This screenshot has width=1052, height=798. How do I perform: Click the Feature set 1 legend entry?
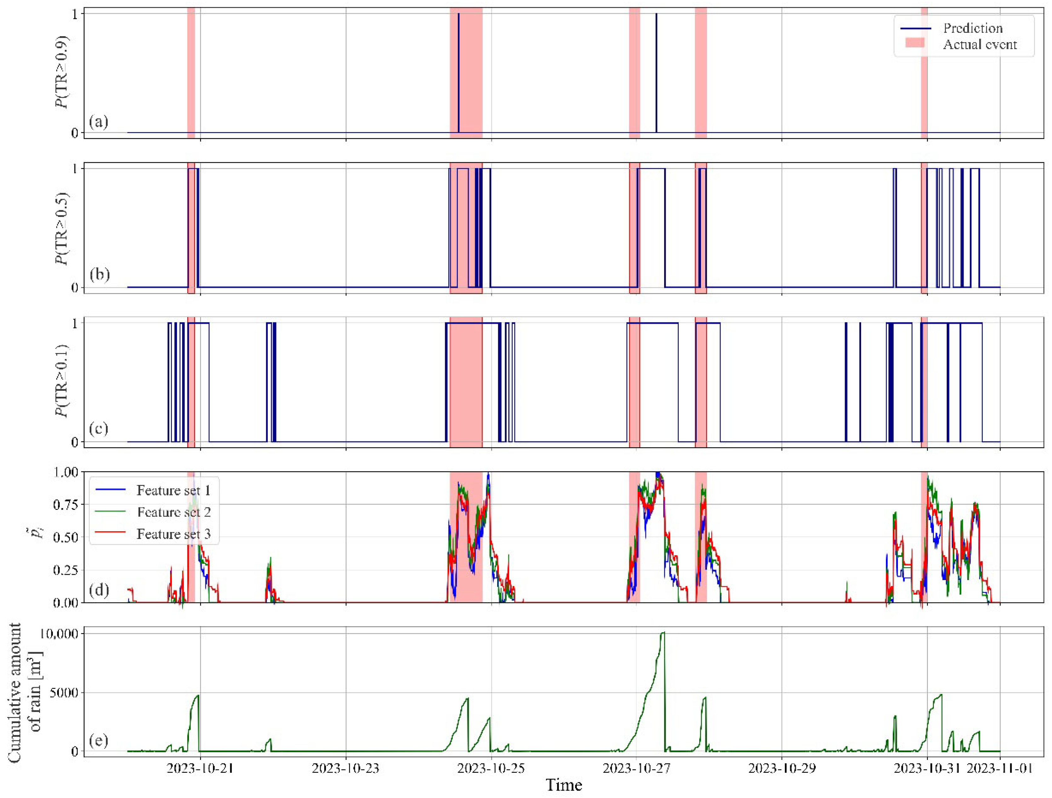coord(173,490)
